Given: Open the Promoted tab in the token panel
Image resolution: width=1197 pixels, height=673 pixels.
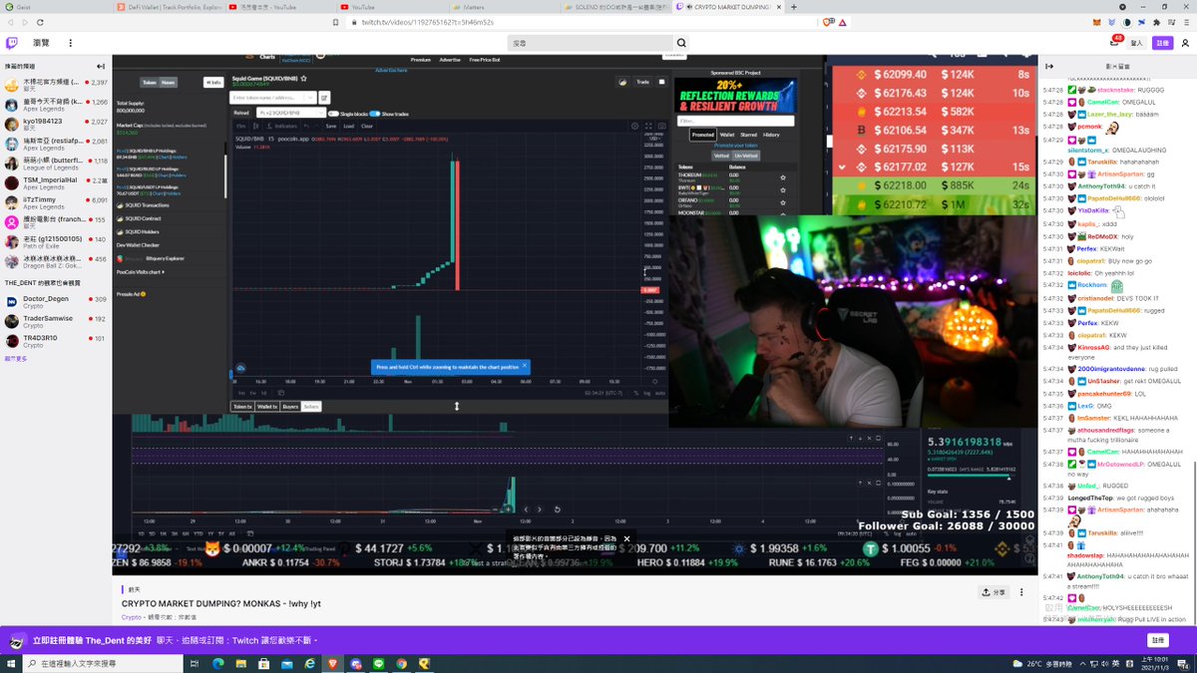Looking at the screenshot, I should (702, 135).
